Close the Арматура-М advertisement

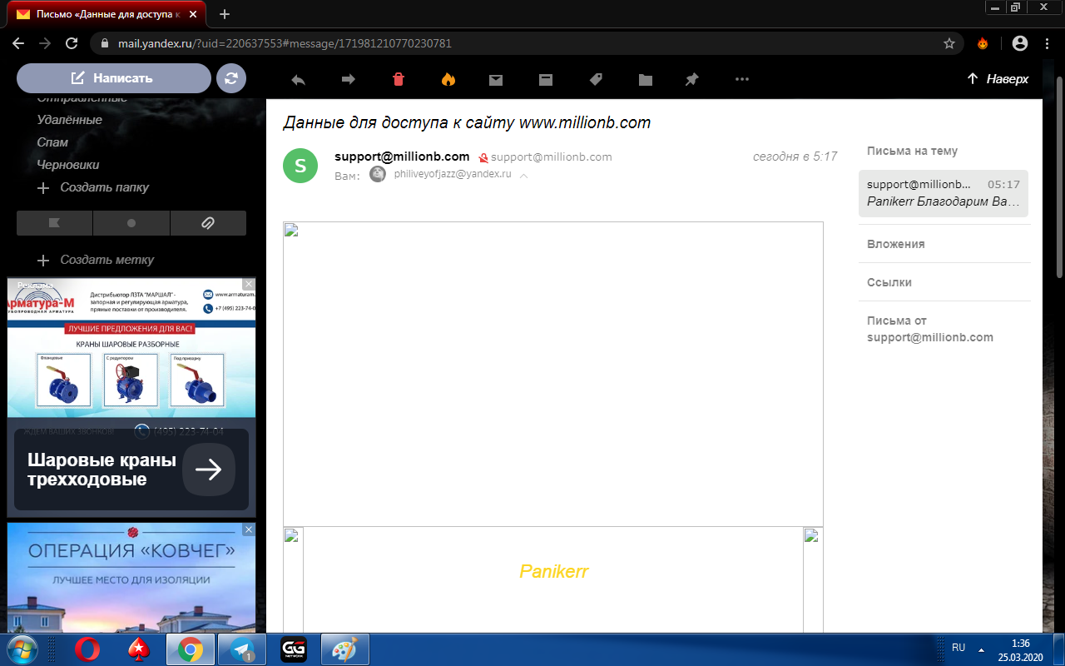pos(248,285)
